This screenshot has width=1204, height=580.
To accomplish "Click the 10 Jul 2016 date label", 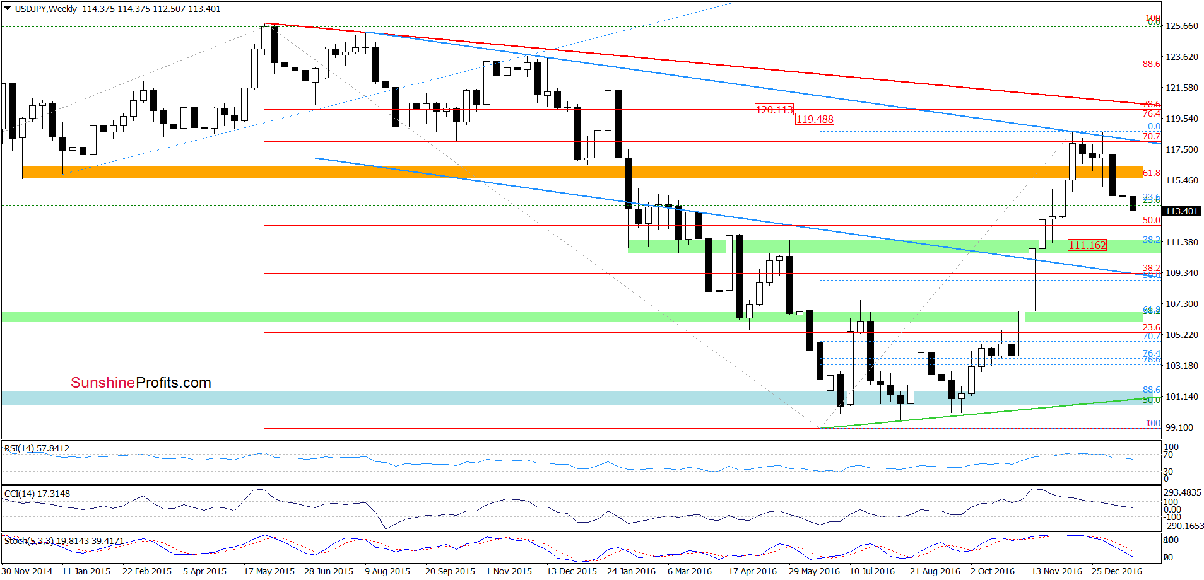I will pyautogui.click(x=872, y=571).
